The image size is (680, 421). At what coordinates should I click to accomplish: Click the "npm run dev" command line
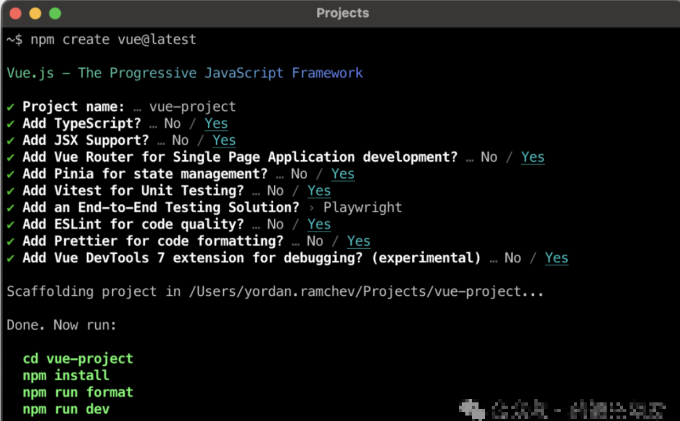(66, 410)
